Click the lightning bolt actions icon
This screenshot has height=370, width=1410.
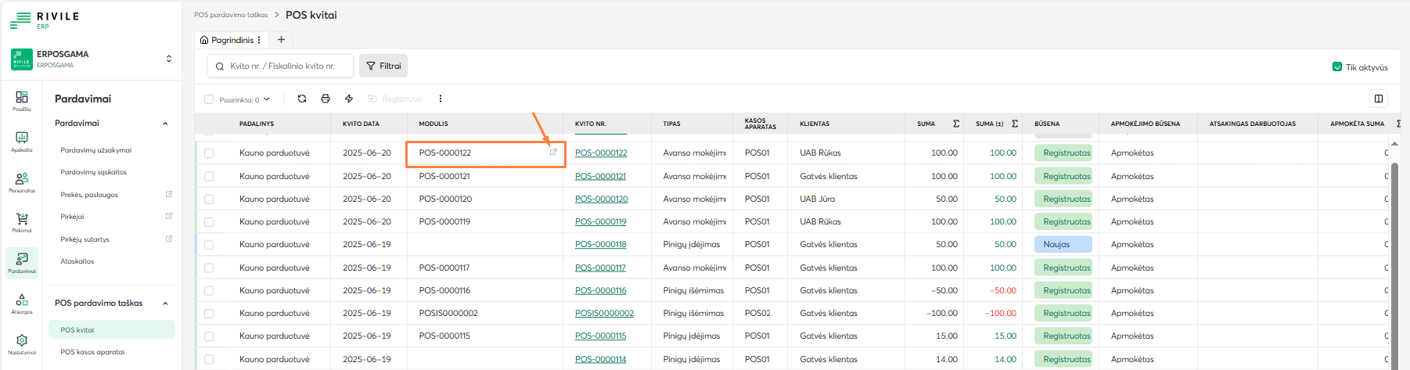point(349,99)
